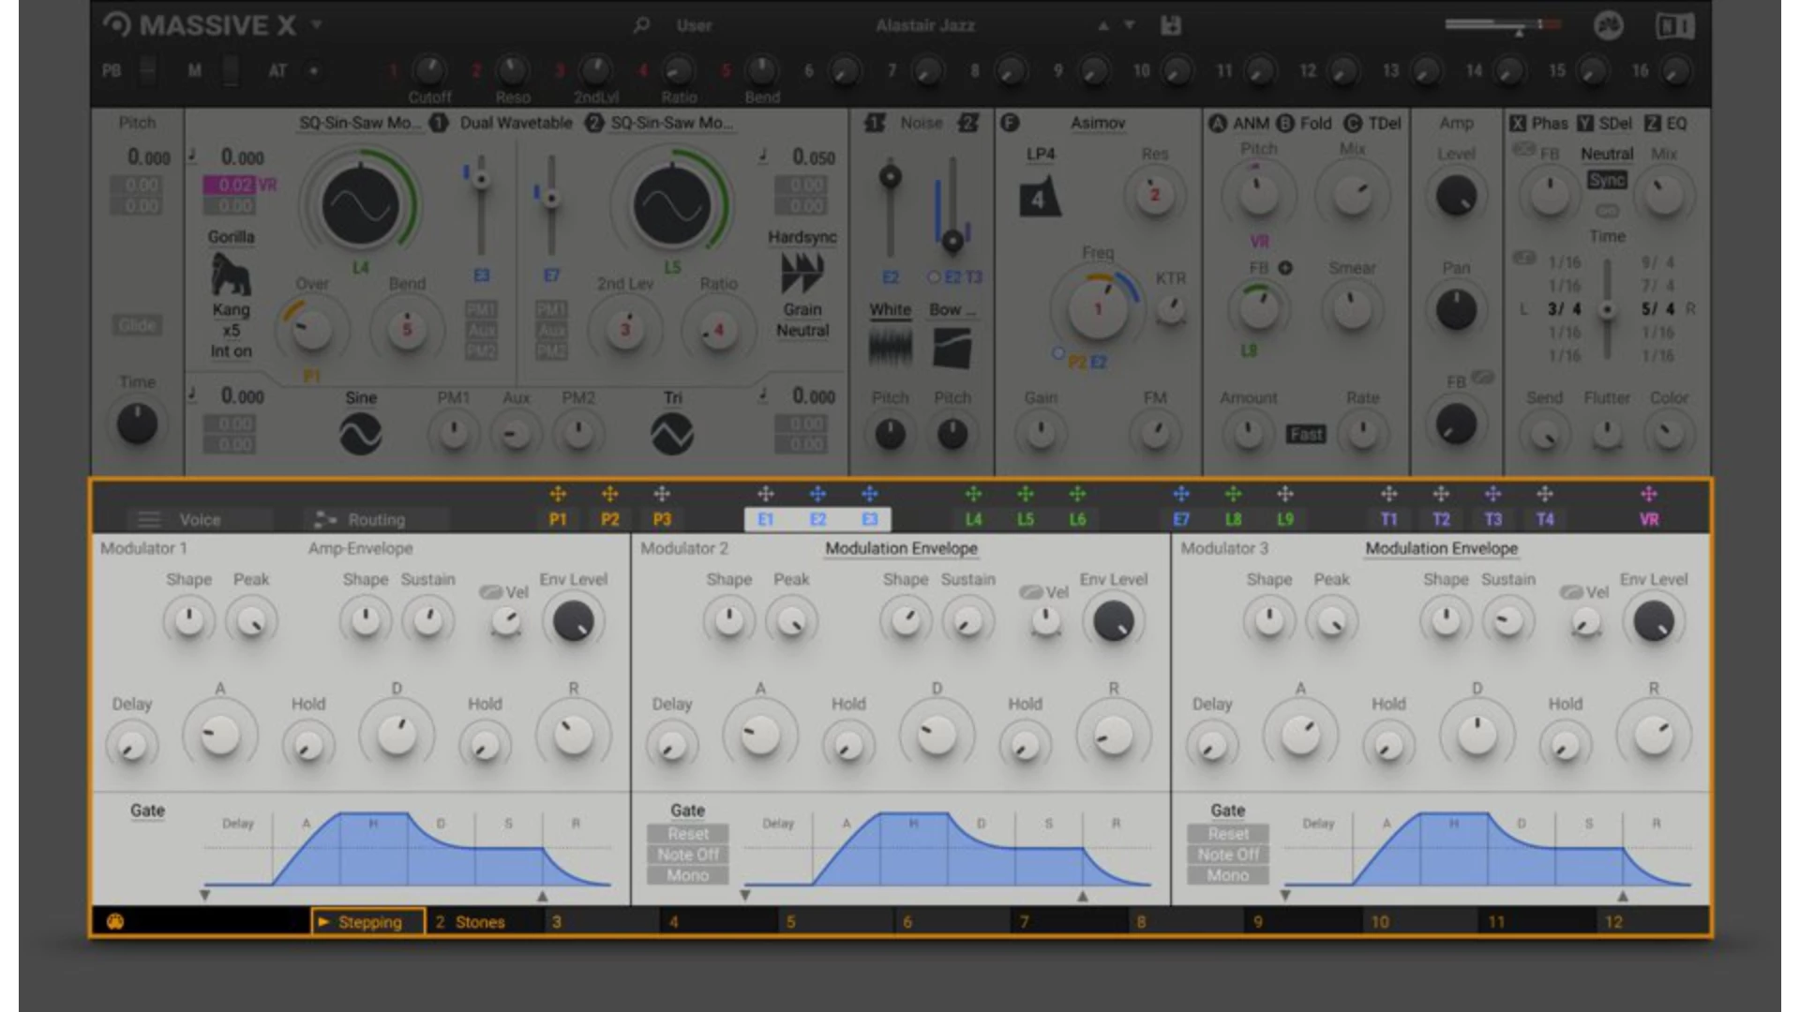The height and width of the screenshot is (1012, 1800).
Task: Click the Alastair Jazz preset name
Action: pos(925,26)
